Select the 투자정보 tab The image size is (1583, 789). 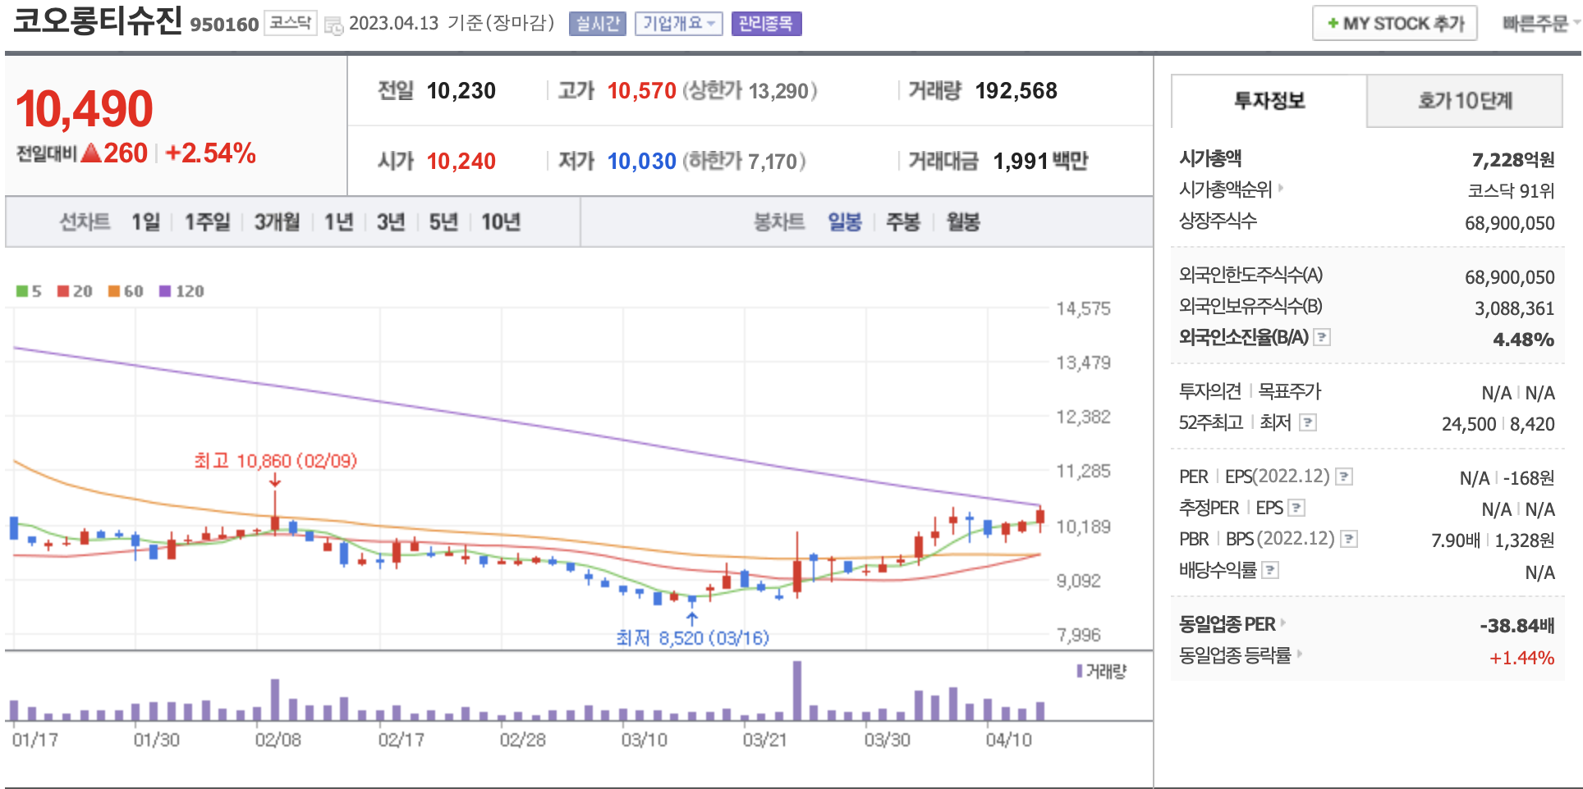(1269, 101)
